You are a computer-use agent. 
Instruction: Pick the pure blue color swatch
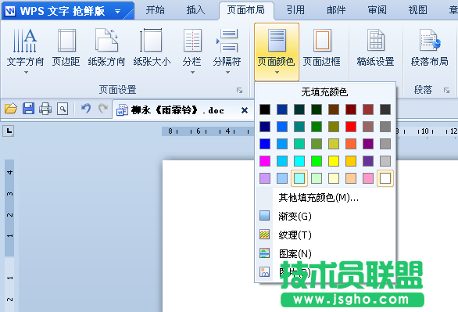265,144
